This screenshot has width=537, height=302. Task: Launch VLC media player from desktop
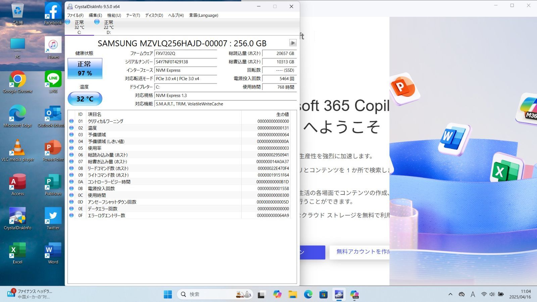[x=17, y=150]
